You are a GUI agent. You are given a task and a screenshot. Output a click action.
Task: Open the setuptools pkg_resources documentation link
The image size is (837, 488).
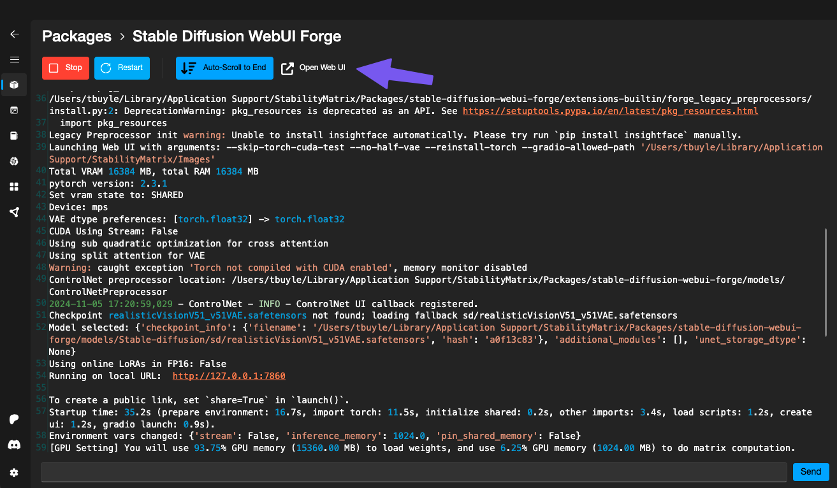click(611, 111)
